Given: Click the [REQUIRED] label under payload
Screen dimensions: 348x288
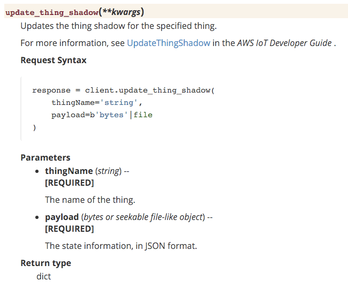Looking at the screenshot, I should coord(70,229).
